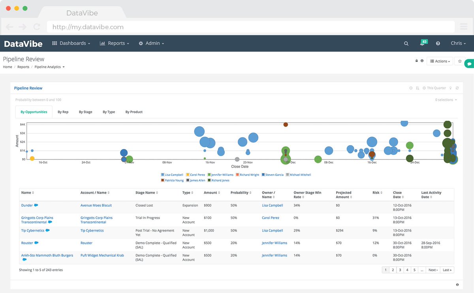Click Salesforce cloud icon next to Rouster

coord(36,243)
